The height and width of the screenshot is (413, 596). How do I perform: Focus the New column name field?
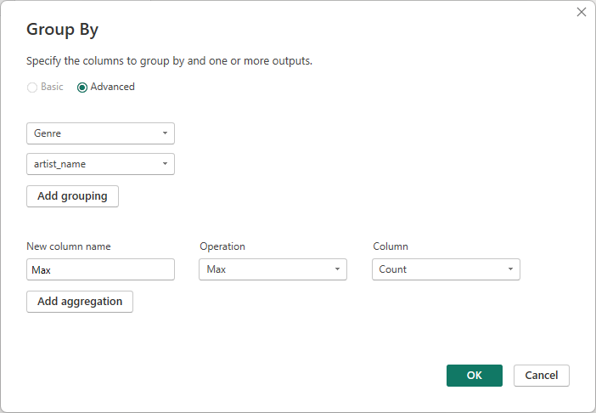[100, 269]
